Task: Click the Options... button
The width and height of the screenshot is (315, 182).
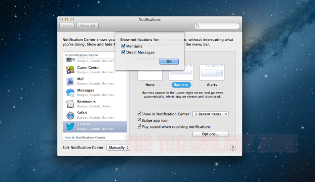Action: pyautogui.click(x=211, y=134)
